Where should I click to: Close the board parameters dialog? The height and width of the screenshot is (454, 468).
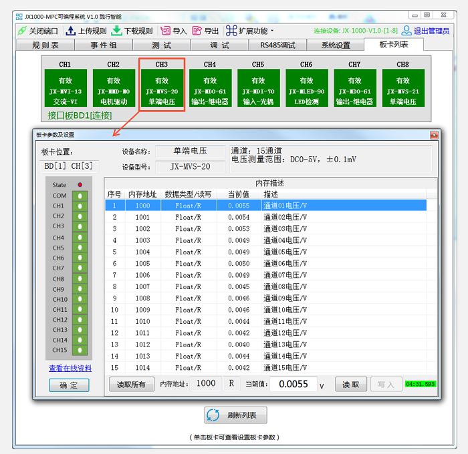pos(434,136)
